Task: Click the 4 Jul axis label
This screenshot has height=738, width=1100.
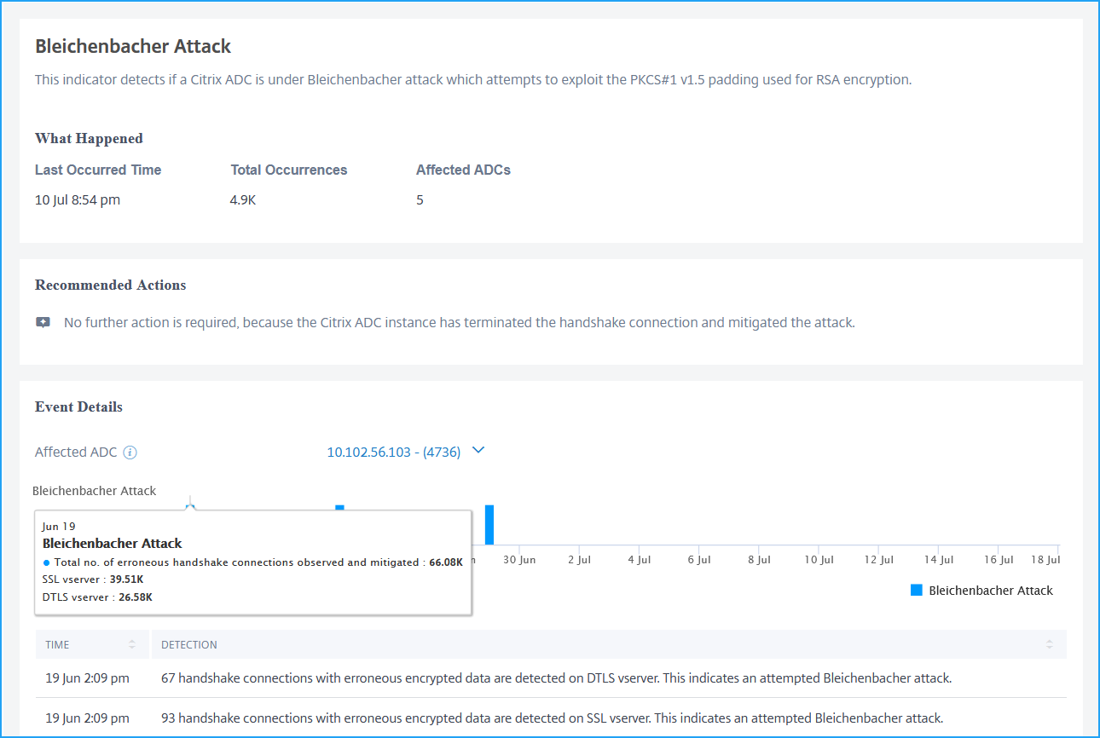Action: pyautogui.click(x=639, y=560)
